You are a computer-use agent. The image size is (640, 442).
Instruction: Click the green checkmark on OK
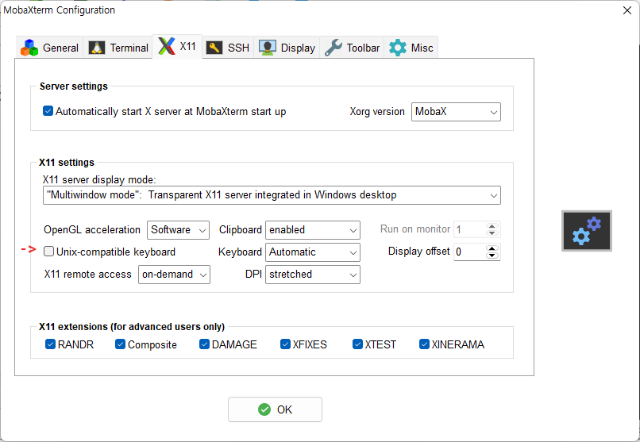[264, 409]
